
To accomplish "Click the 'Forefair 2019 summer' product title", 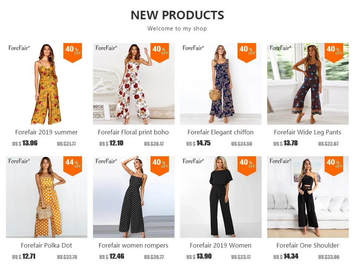I will [46, 132].
